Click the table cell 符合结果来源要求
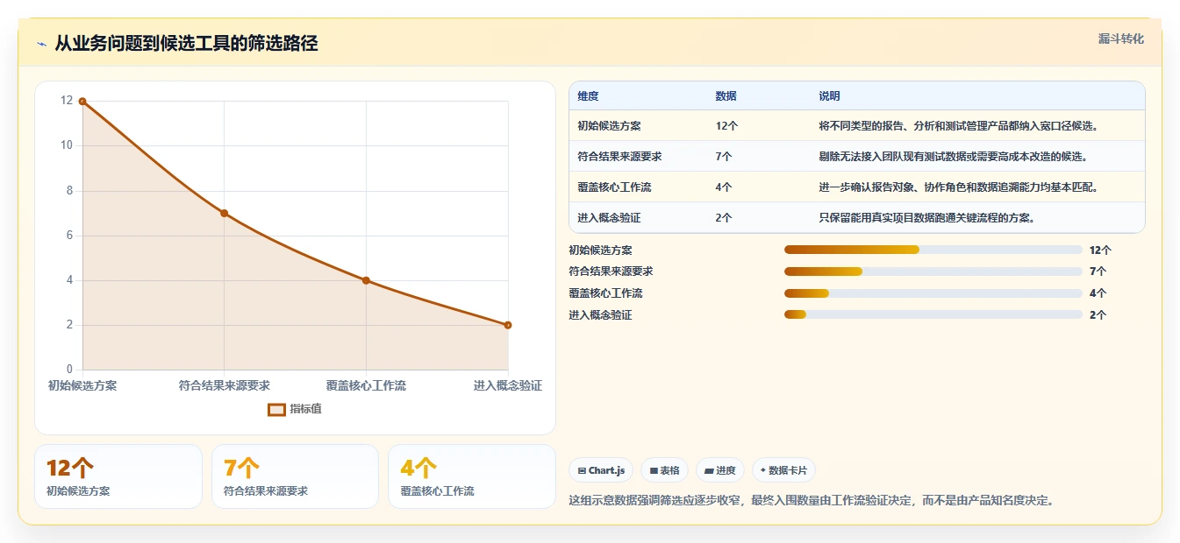This screenshot has width=1180, height=543. coord(619,157)
